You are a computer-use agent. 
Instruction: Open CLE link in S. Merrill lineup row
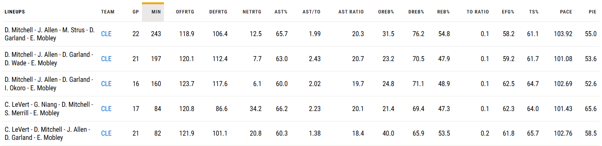[106, 109]
